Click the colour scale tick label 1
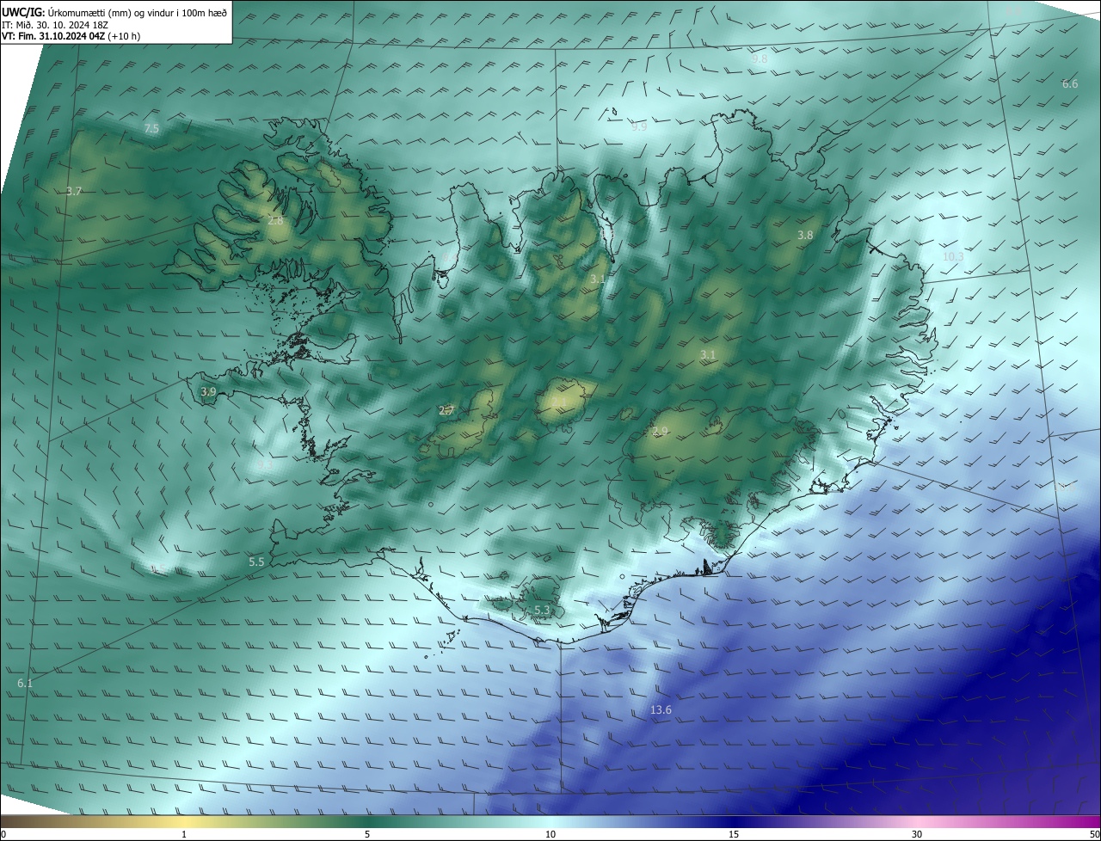The width and height of the screenshot is (1101, 841). 184,834
